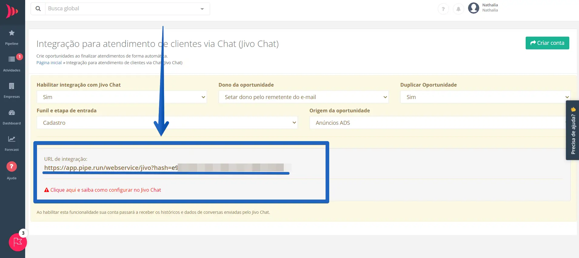579x258 pixels.
Task: Open the Jivo Chat configuration help link
Action: (105, 190)
